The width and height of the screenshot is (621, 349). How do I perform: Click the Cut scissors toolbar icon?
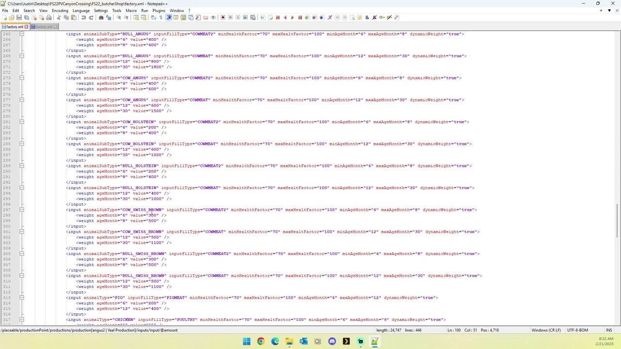(59, 17)
